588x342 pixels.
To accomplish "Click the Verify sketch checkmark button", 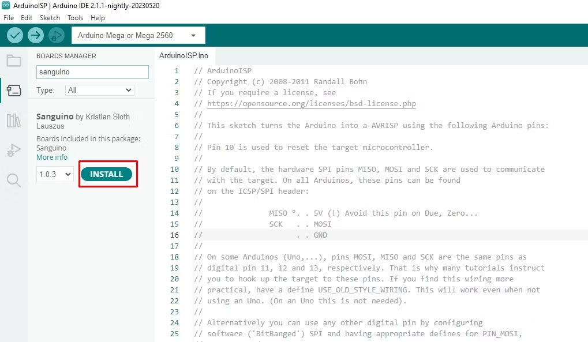I will click(x=15, y=35).
